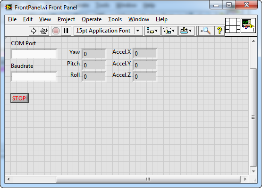The height and width of the screenshot is (188, 262).
Task: Open the Operate menu
Action: 92,19
